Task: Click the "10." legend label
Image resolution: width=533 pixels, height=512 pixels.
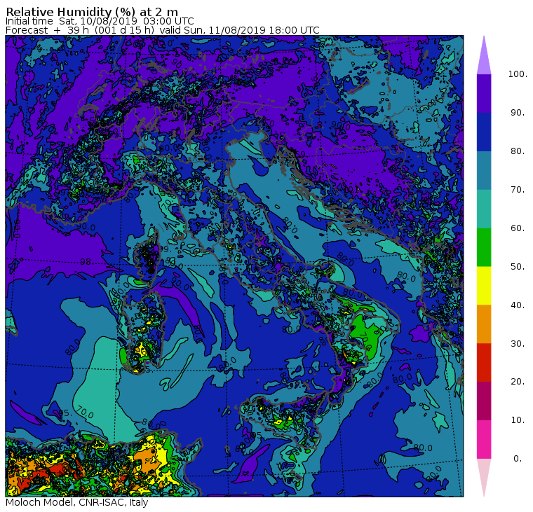Action: click(518, 420)
